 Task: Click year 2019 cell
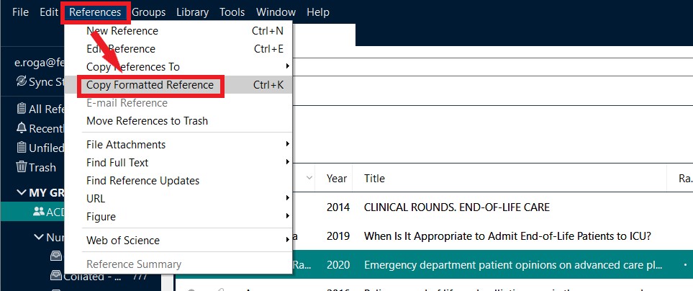pyautogui.click(x=338, y=236)
